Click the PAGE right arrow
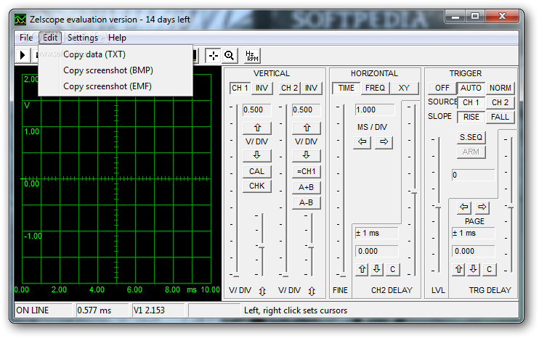Image resolution: width=539 pixels, height=338 pixels. coord(482,207)
